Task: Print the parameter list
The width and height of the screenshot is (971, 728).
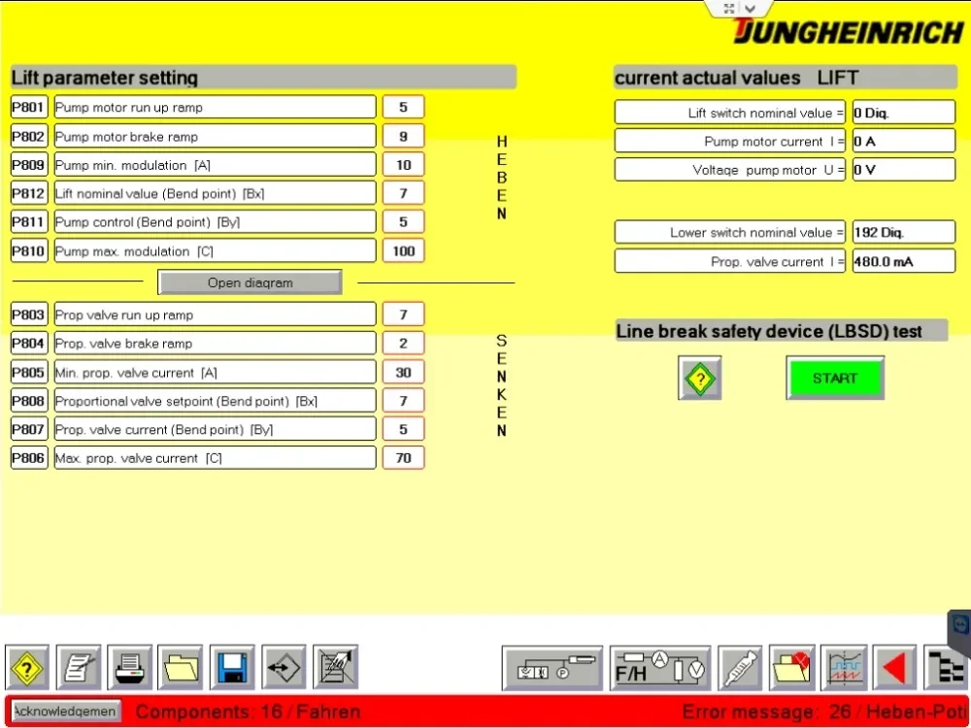Action: (129, 667)
